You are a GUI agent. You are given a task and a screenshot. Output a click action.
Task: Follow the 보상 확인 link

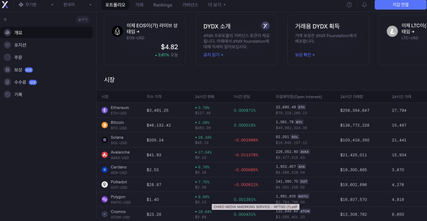305,55
